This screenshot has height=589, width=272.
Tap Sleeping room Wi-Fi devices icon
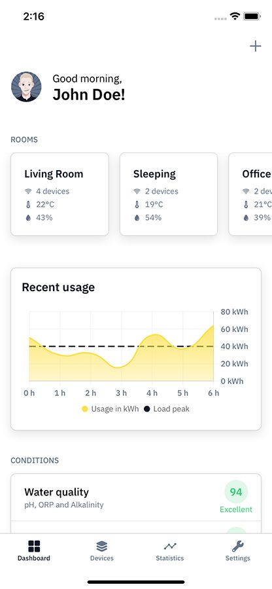pos(137,191)
